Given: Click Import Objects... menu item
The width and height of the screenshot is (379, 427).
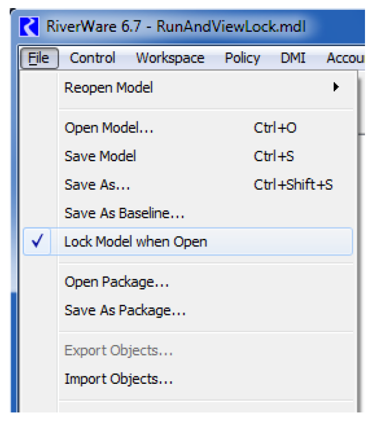Looking at the screenshot, I should (x=119, y=379).
